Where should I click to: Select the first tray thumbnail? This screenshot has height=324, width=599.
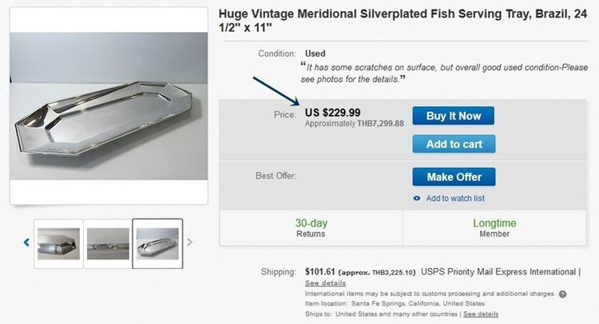tap(58, 243)
